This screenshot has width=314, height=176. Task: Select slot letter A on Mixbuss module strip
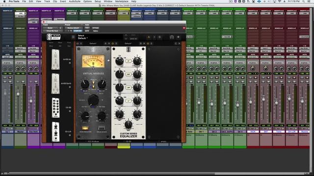pos(105,44)
